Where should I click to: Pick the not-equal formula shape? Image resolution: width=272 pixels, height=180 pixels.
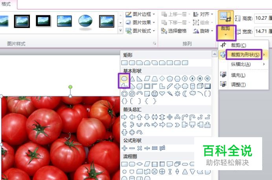coord(162,148)
